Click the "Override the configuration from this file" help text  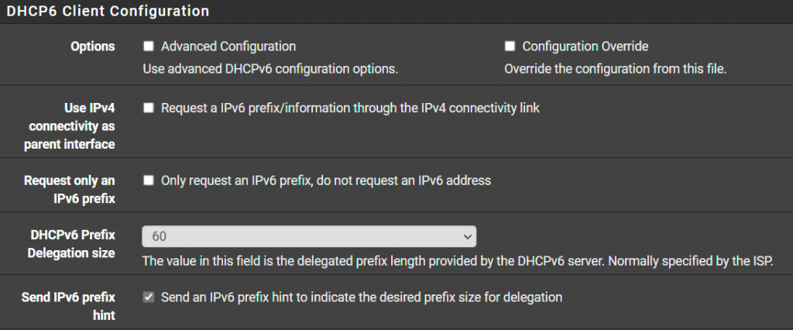point(615,69)
